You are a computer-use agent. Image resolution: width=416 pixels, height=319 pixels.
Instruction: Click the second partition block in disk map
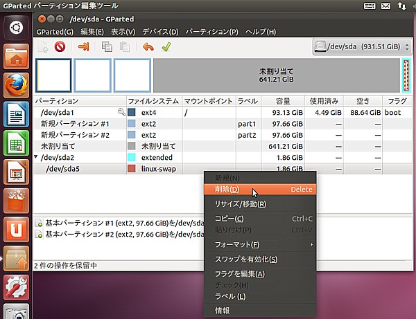(x=93, y=75)
